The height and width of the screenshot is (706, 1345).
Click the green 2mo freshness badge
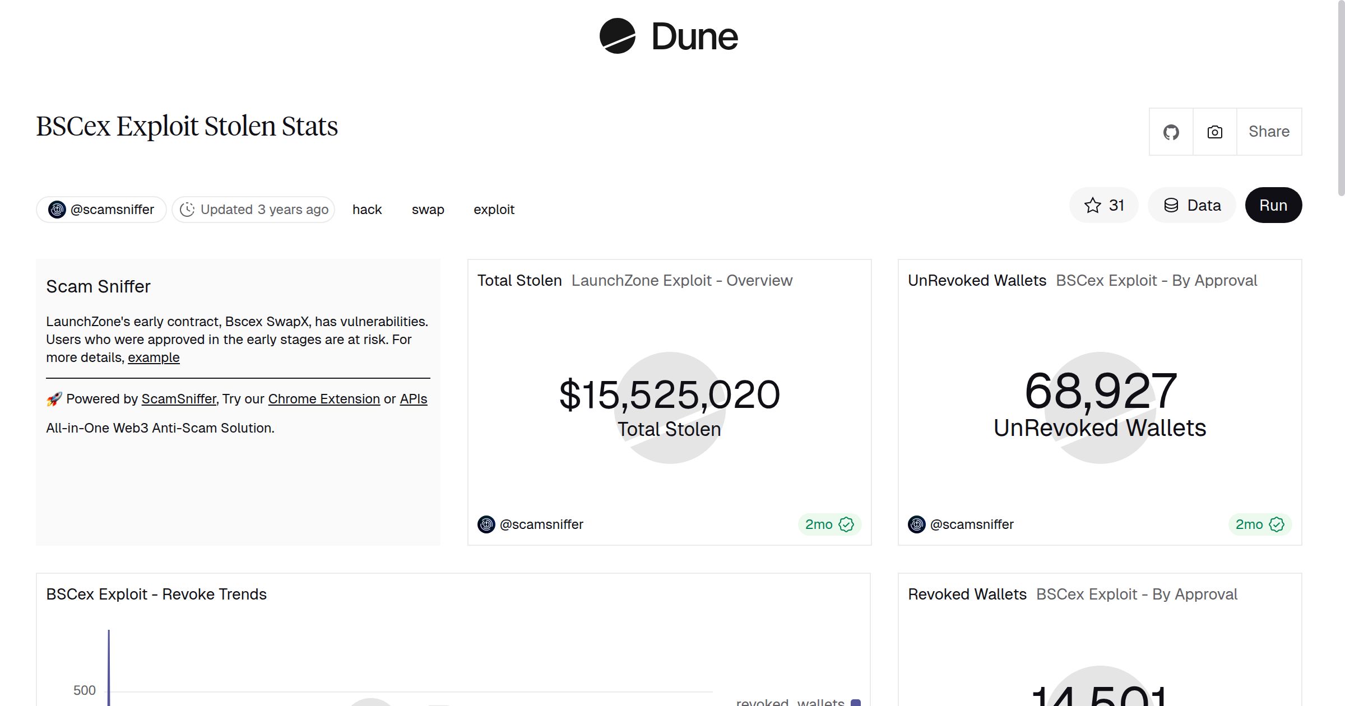click(x=828, y=524)
